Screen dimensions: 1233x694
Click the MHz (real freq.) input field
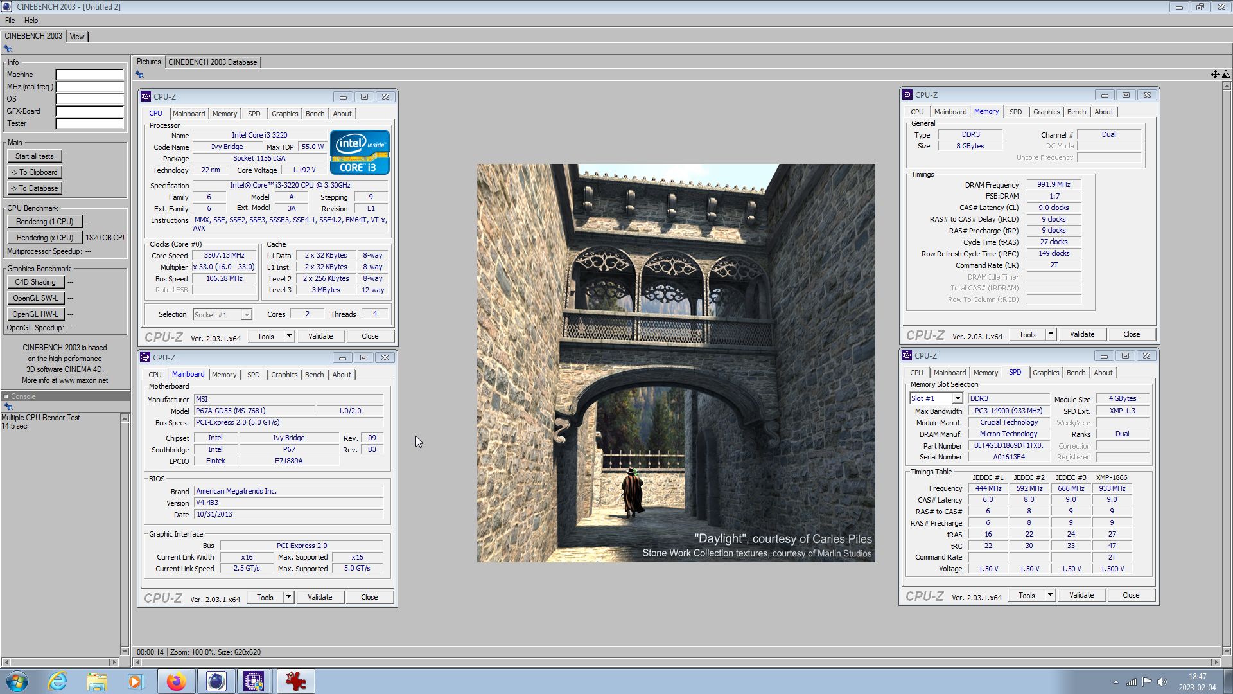[89, 87]
